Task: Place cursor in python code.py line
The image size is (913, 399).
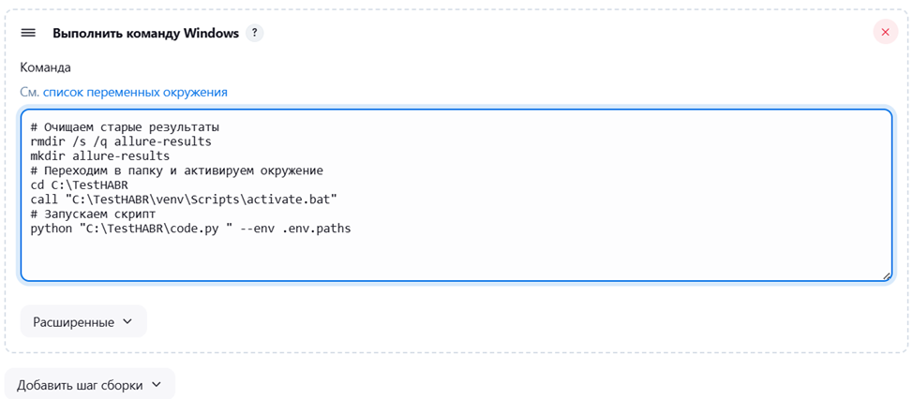Action: tap(190, 229)
